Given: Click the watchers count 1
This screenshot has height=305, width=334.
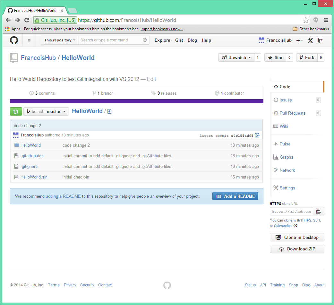Looking at the screenshot, I should click(258, 57).
